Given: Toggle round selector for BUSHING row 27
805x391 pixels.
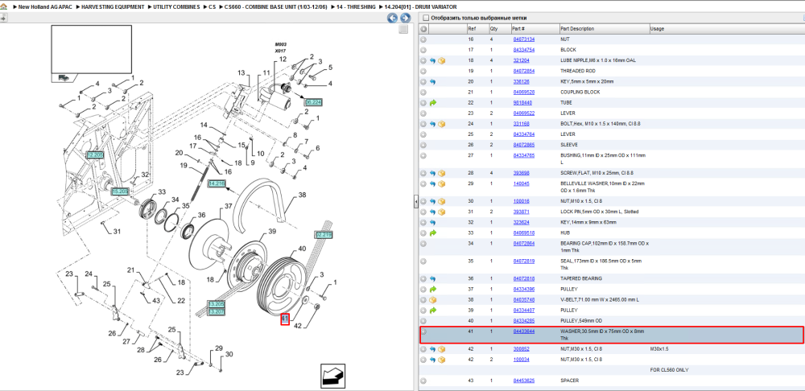Looking at the screenshot, I should pyautogui.click(x=423, y=155).
